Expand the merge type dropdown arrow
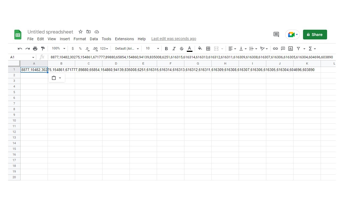The width and height of the screenshot is (346, 216). (222, 49)
